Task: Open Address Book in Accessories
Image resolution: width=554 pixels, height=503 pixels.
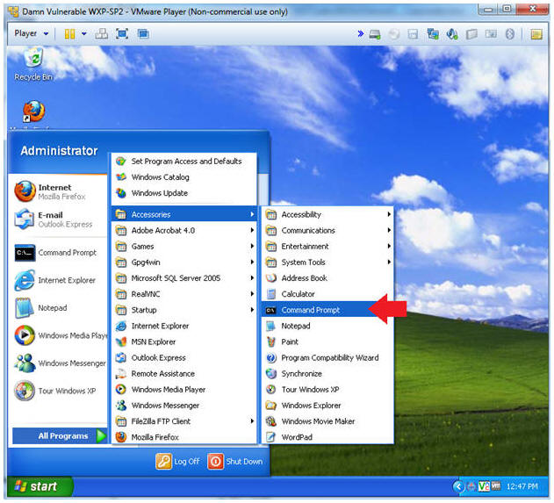Action: [x=327, y=278]
